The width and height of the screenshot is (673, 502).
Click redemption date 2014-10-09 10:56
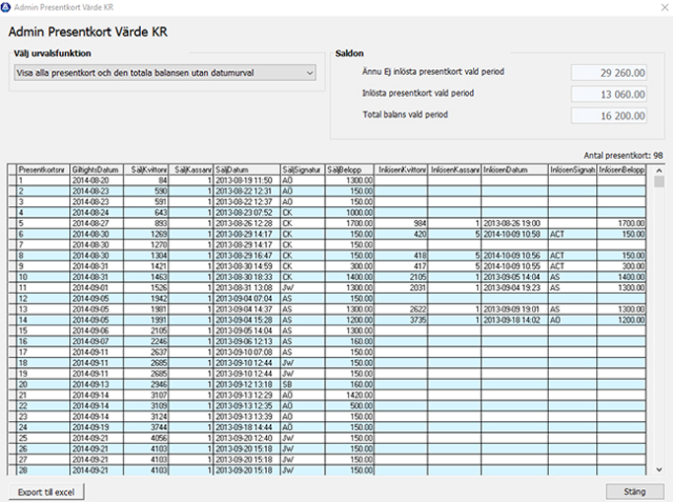point(515,255)
